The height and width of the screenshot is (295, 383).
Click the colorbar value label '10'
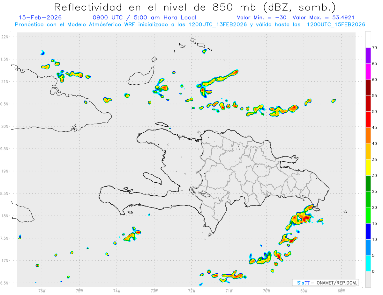[375, 239]
